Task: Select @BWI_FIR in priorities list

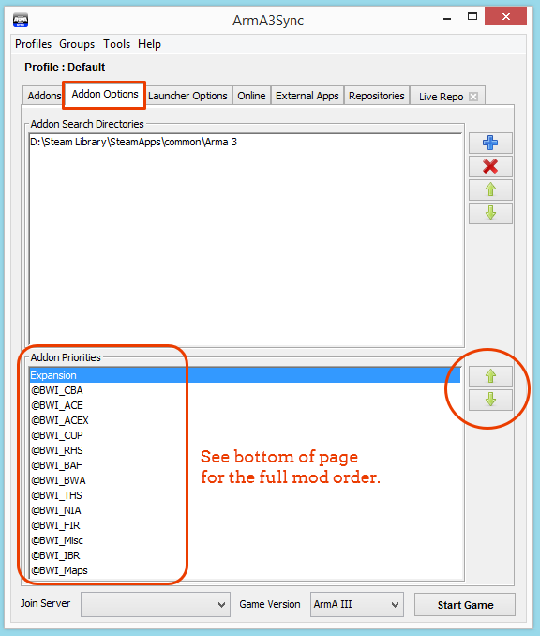Action: [x=245, y=525]
